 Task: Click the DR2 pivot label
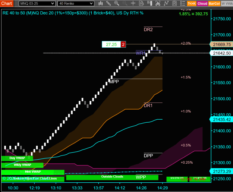[x=148, y=29]
